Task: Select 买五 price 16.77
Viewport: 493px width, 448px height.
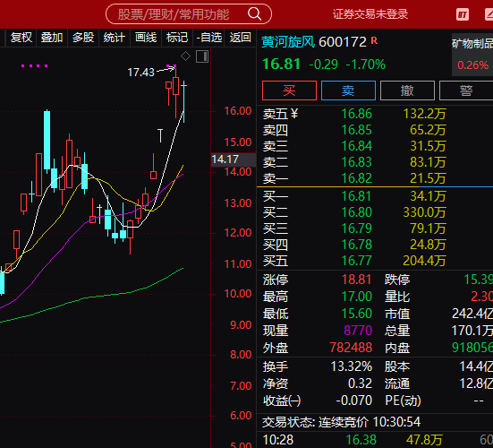Action: pos(356,261)
